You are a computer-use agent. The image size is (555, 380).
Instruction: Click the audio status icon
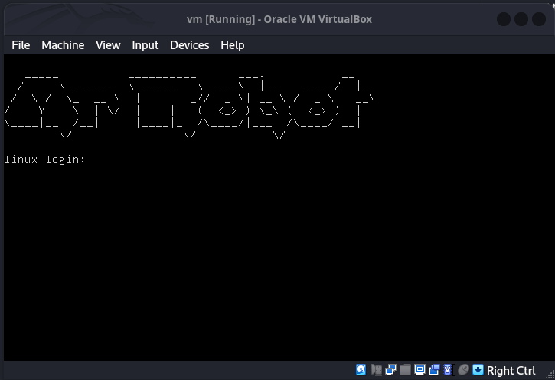376,370
